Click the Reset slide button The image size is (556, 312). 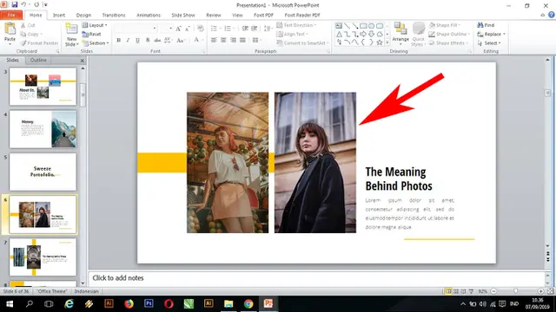coord(92,35)
